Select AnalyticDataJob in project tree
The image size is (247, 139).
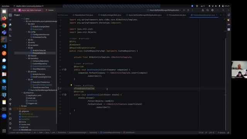[39, 51]
